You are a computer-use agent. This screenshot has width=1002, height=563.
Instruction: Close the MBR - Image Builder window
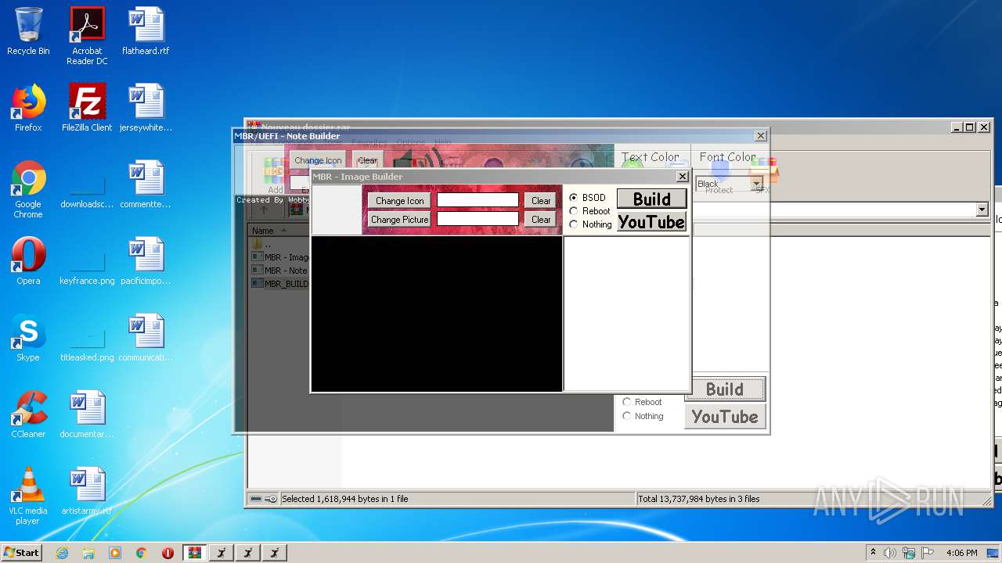(682, 177)
